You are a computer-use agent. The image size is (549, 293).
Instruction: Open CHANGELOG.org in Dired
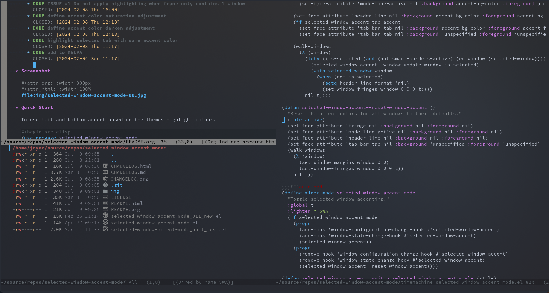[129, 179]
